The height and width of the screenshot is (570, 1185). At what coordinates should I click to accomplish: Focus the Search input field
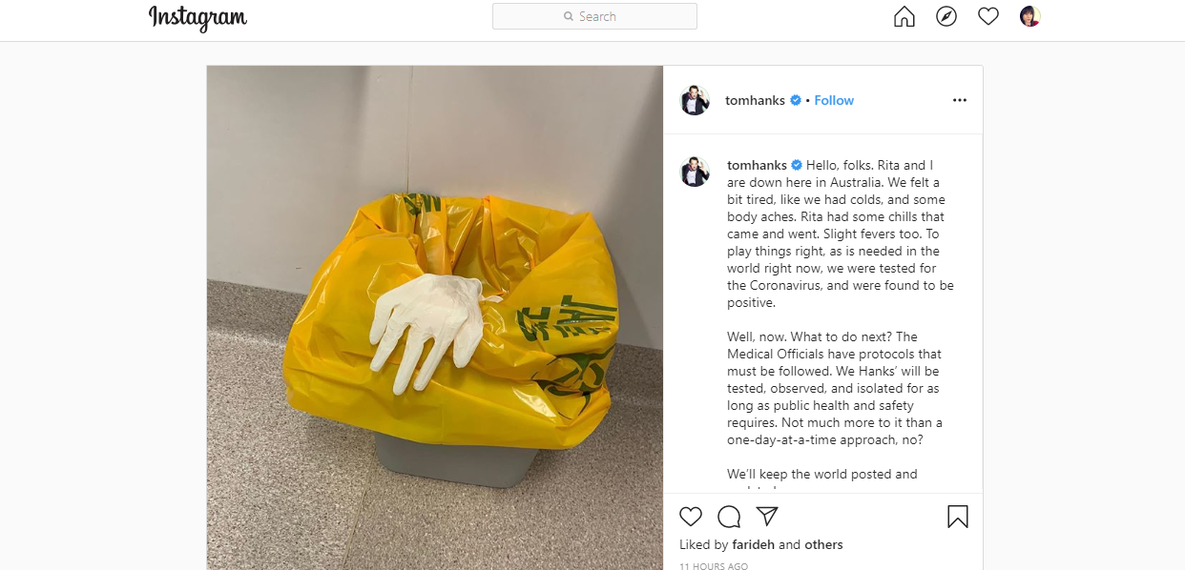[594, 16]
